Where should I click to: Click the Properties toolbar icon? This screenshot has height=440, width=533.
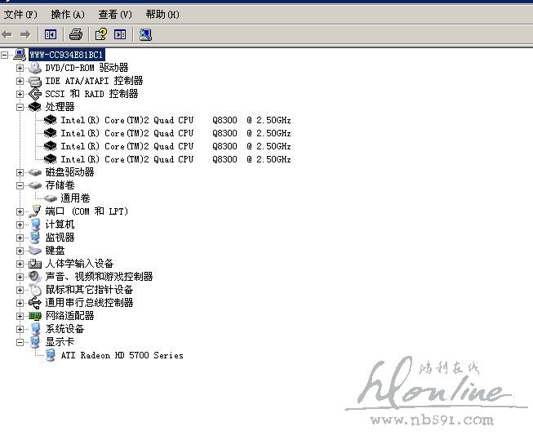(101, 34)
